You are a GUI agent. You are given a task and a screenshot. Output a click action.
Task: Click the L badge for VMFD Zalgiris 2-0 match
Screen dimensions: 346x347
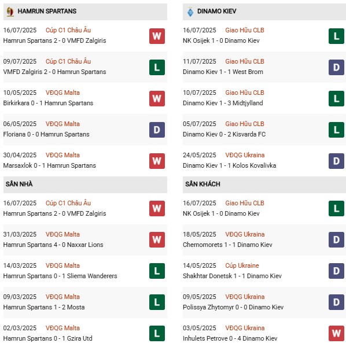pyautogui.click(x=157, y=67)
